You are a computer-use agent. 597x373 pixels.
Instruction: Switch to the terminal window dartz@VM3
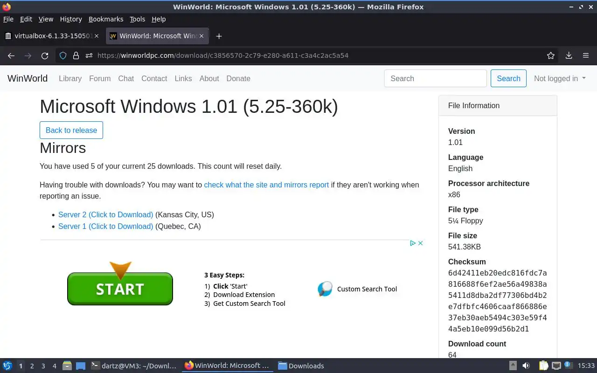133,366
